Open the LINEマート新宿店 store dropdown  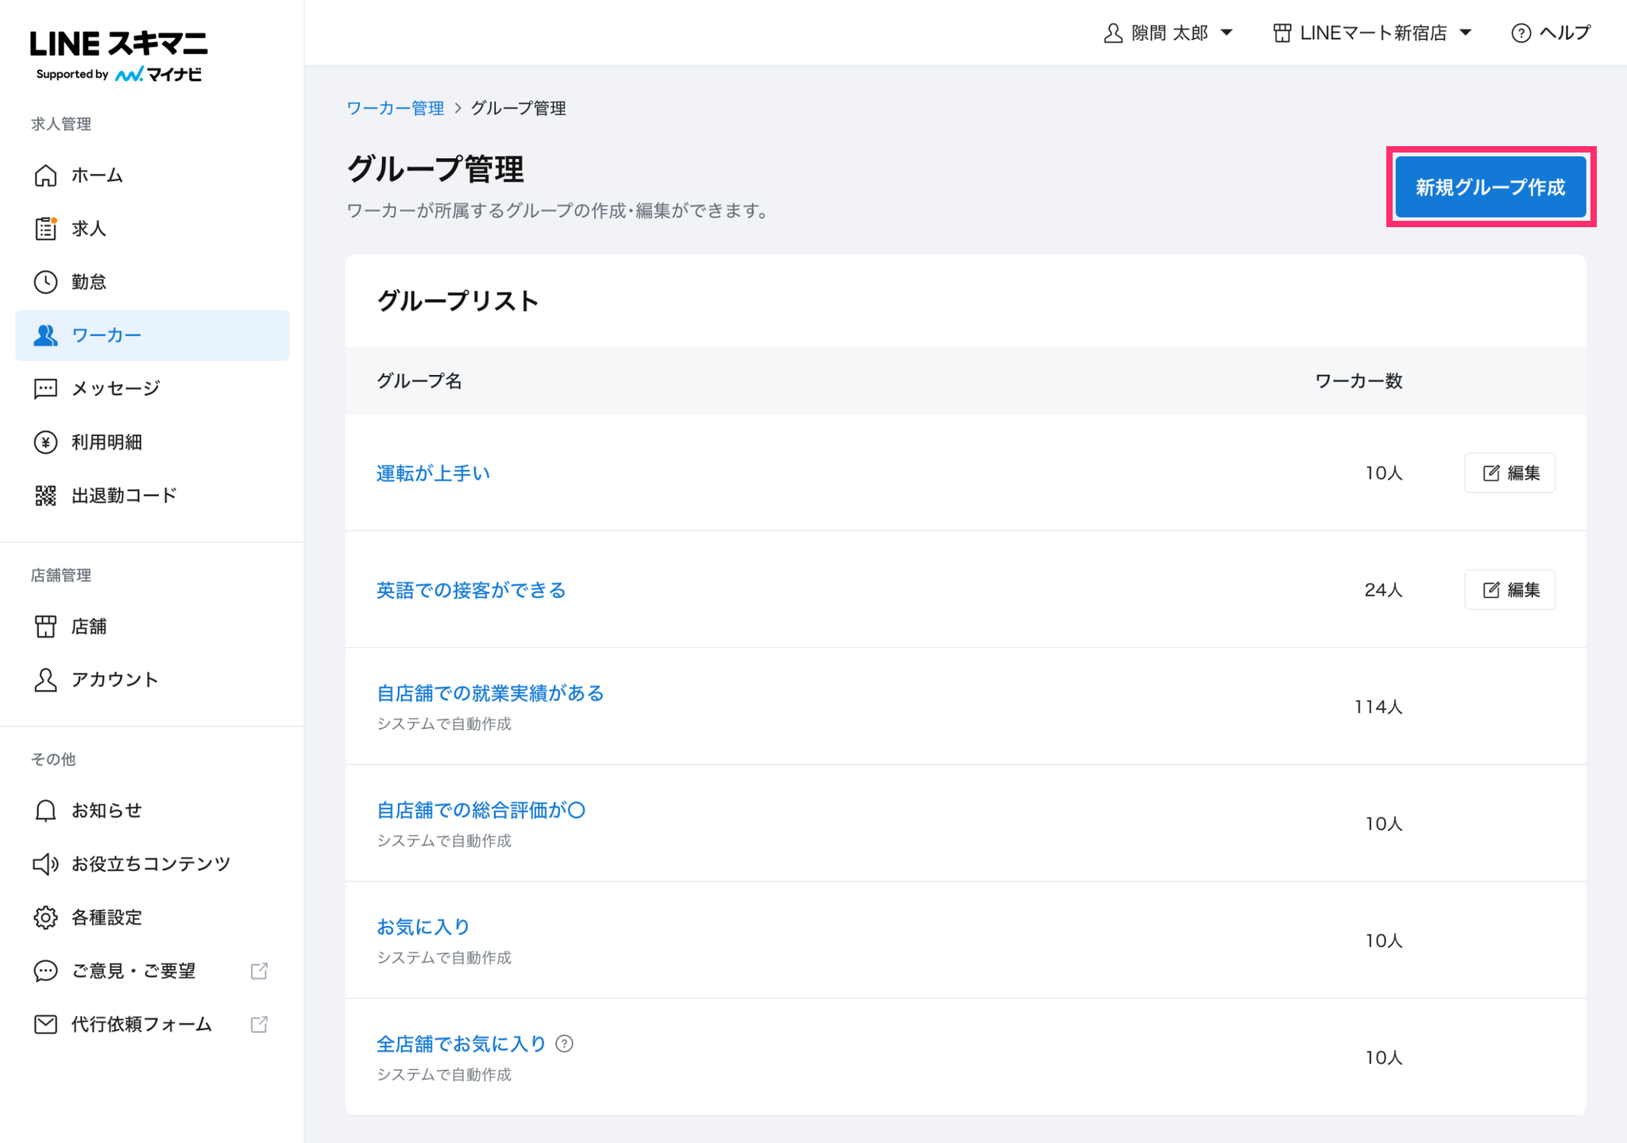click(x=1373, y=33)
